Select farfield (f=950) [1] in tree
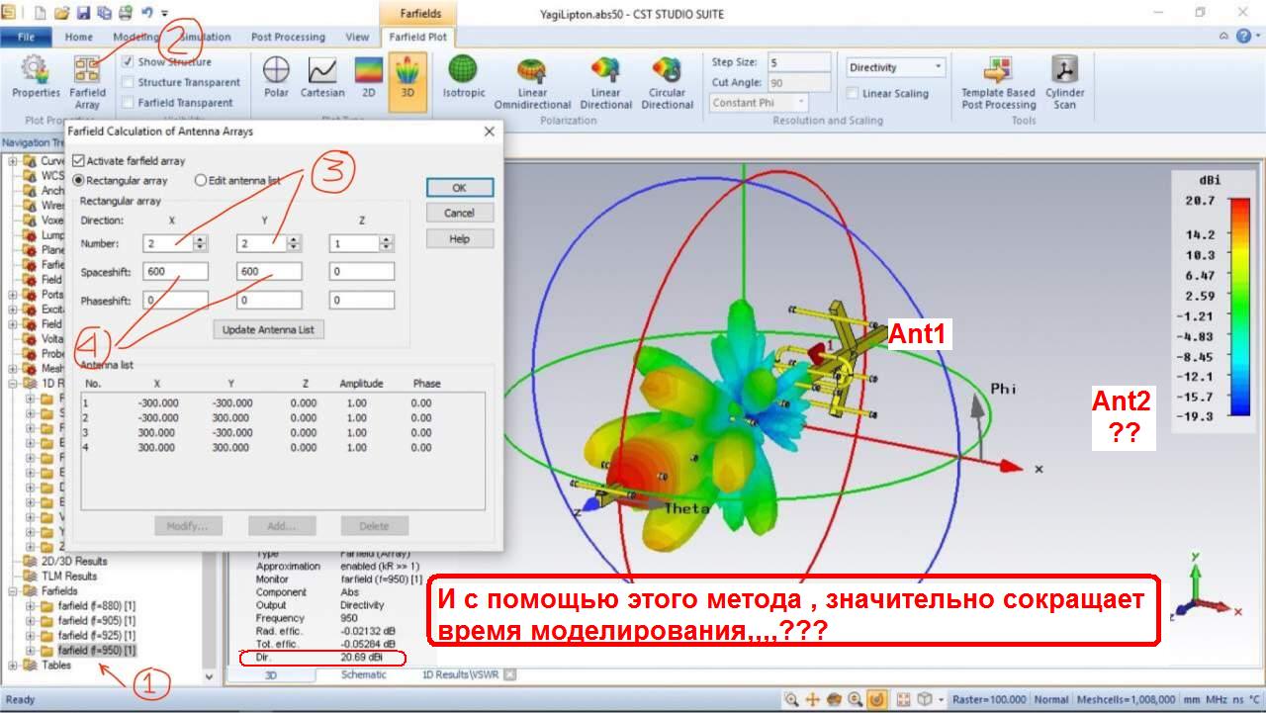 (97, 651)
